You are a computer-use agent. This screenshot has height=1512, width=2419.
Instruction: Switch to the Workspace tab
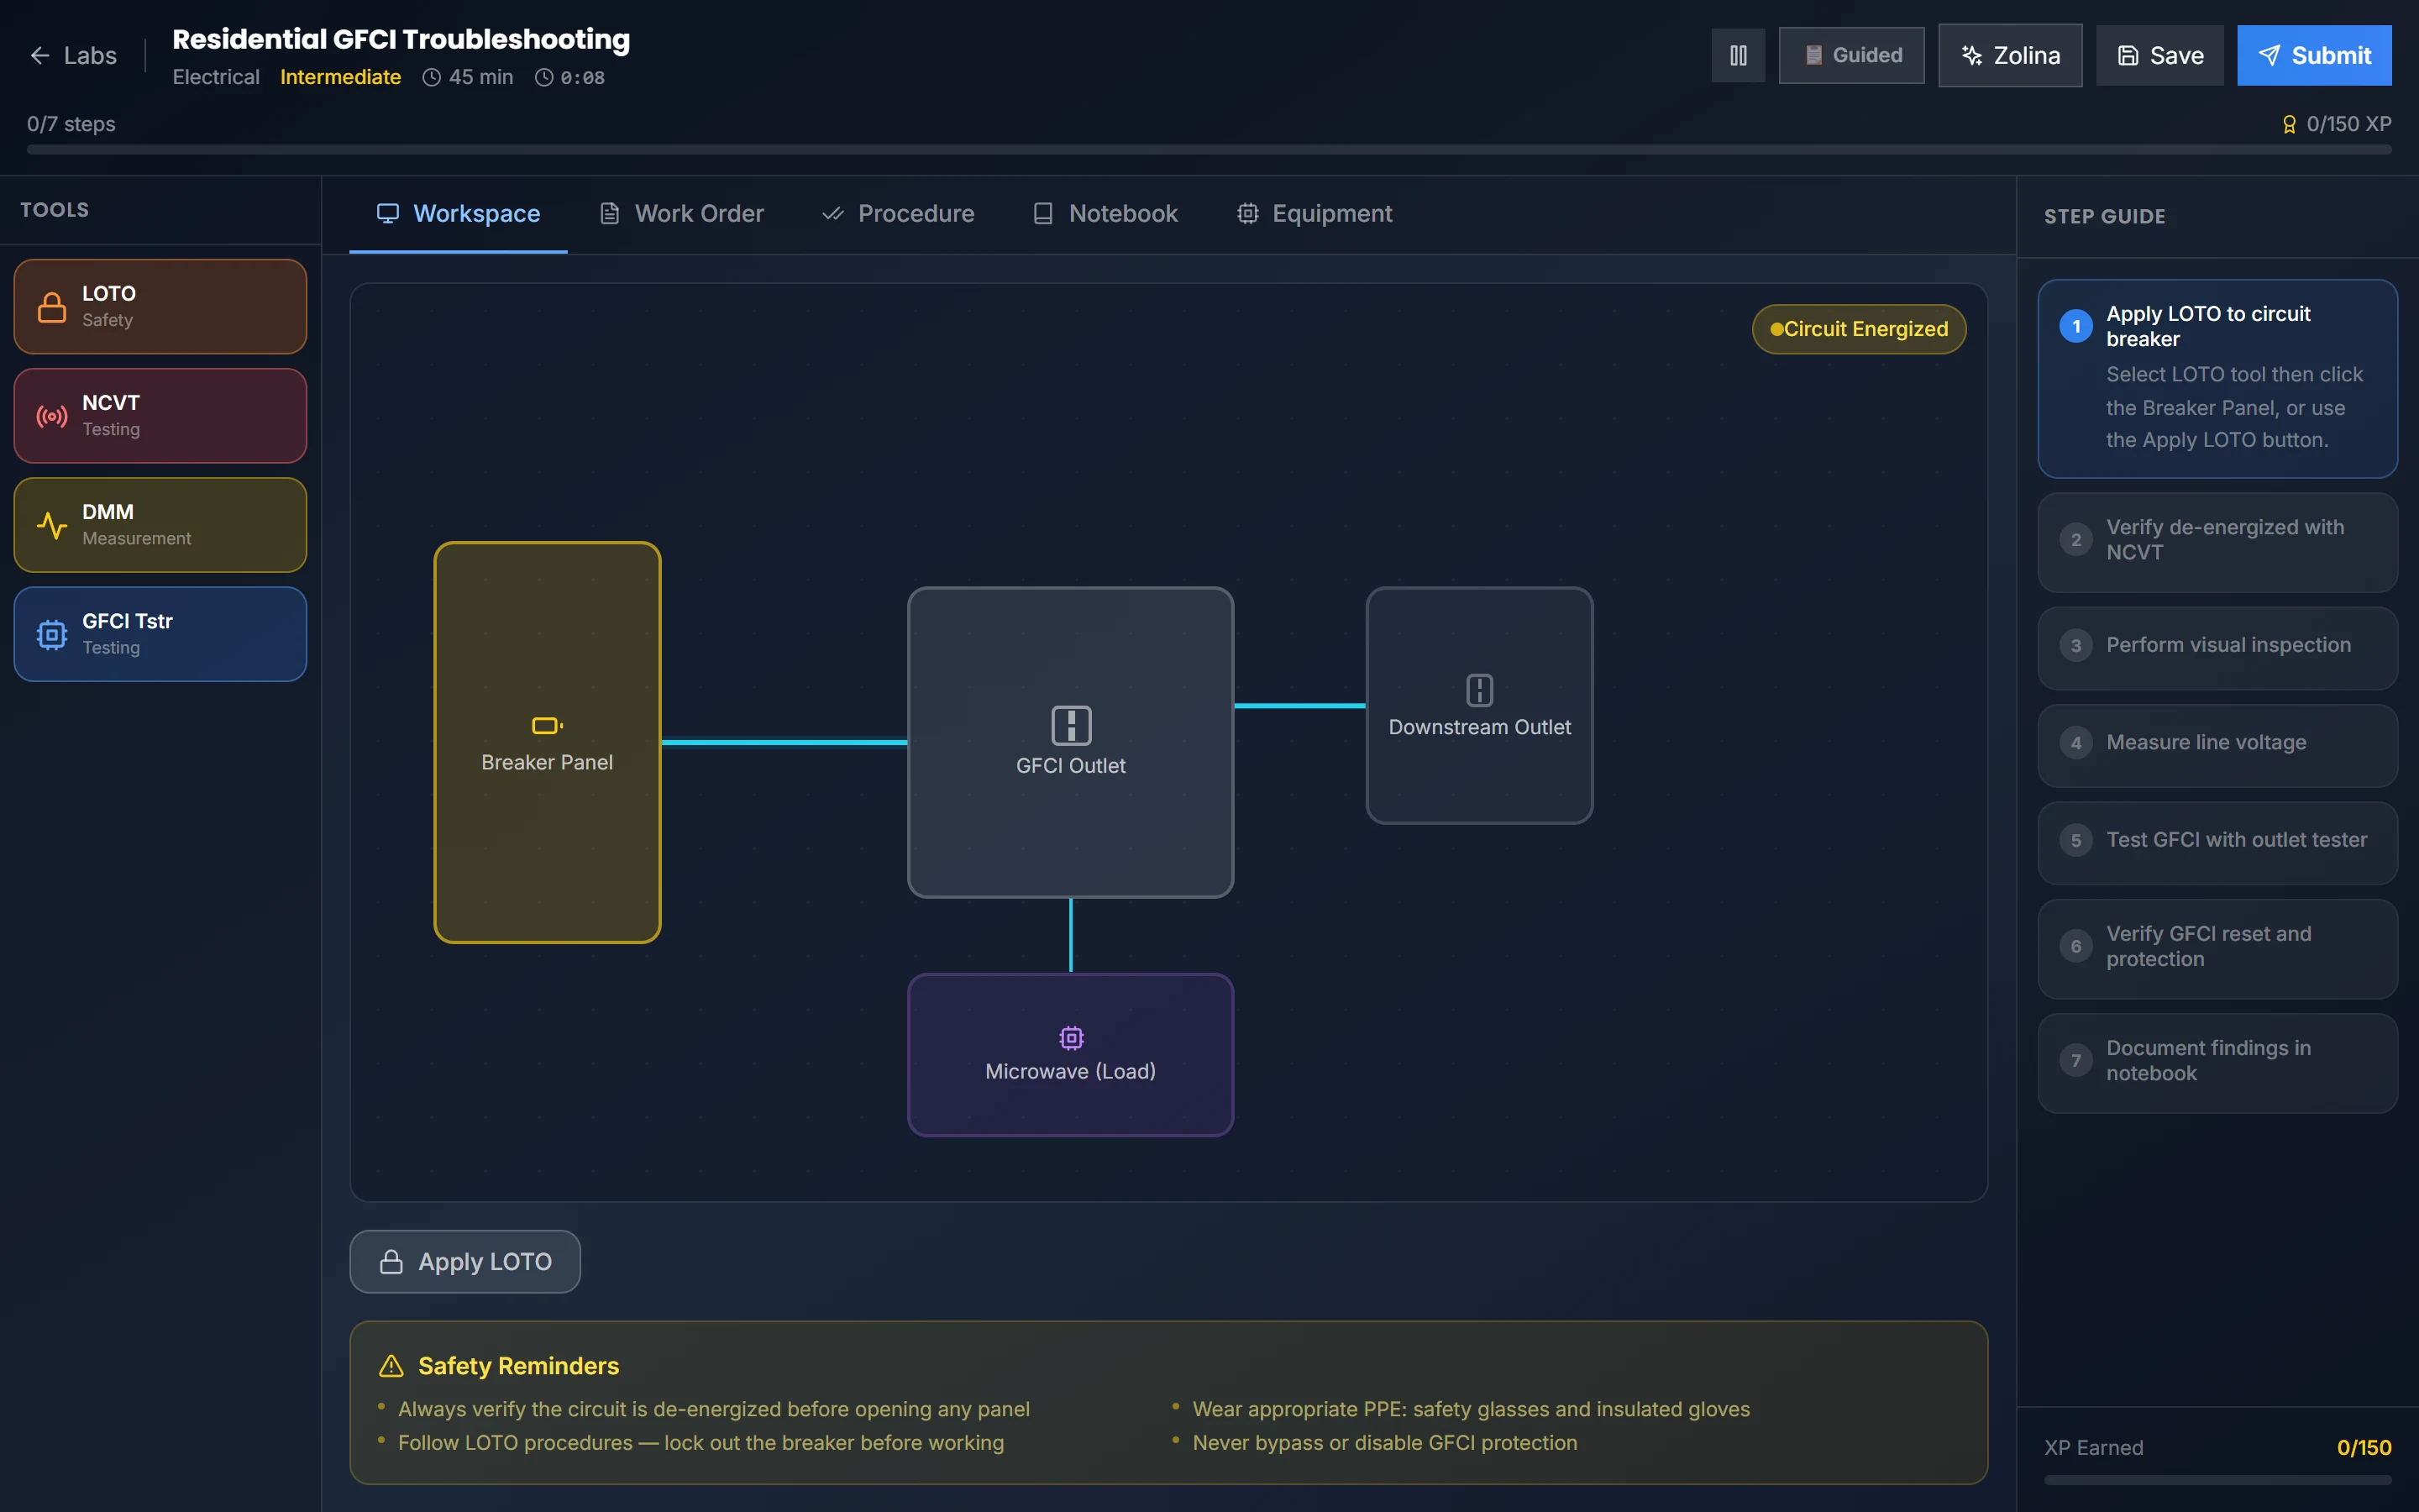(x=458, y=213)
